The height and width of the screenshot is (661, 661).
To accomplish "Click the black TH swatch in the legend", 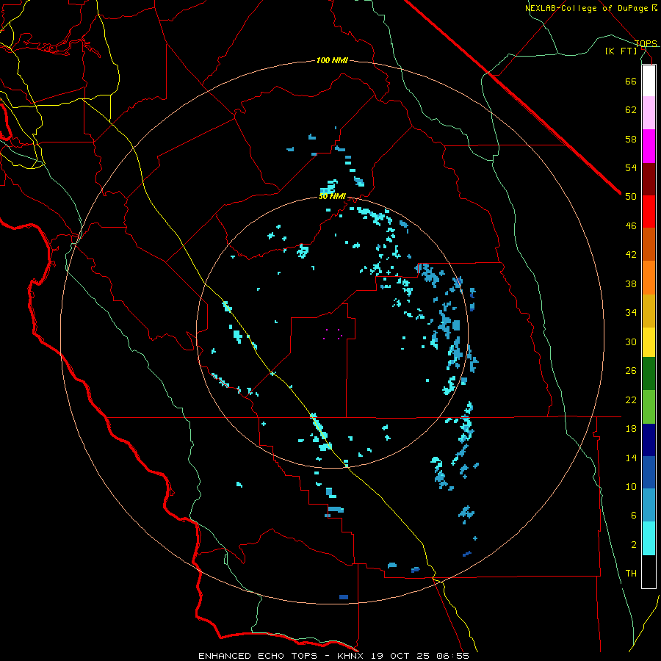I will [649, 571].
